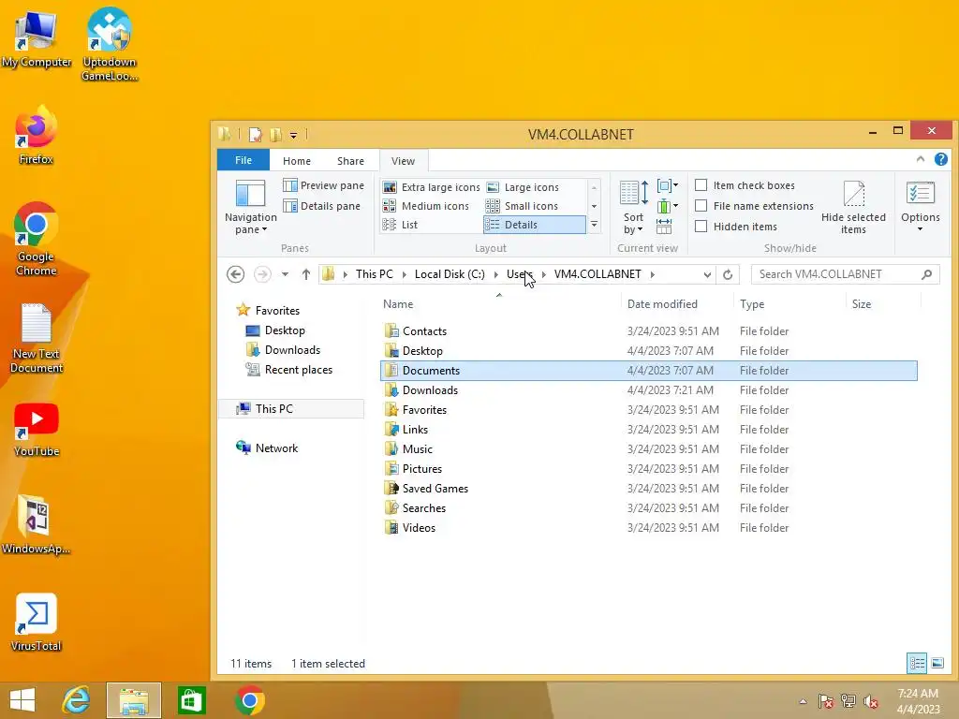Switch layout to Medium icons
This screenshot has width=959, height=719.
426,206
